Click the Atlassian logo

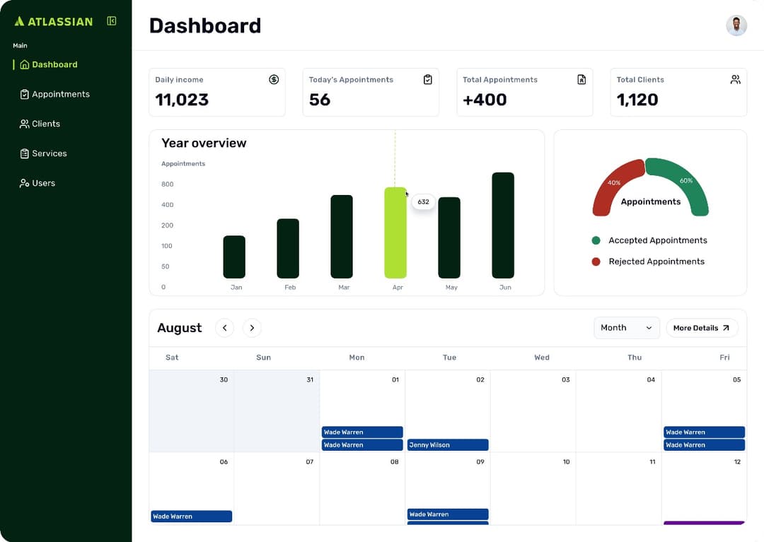point(54,21)
